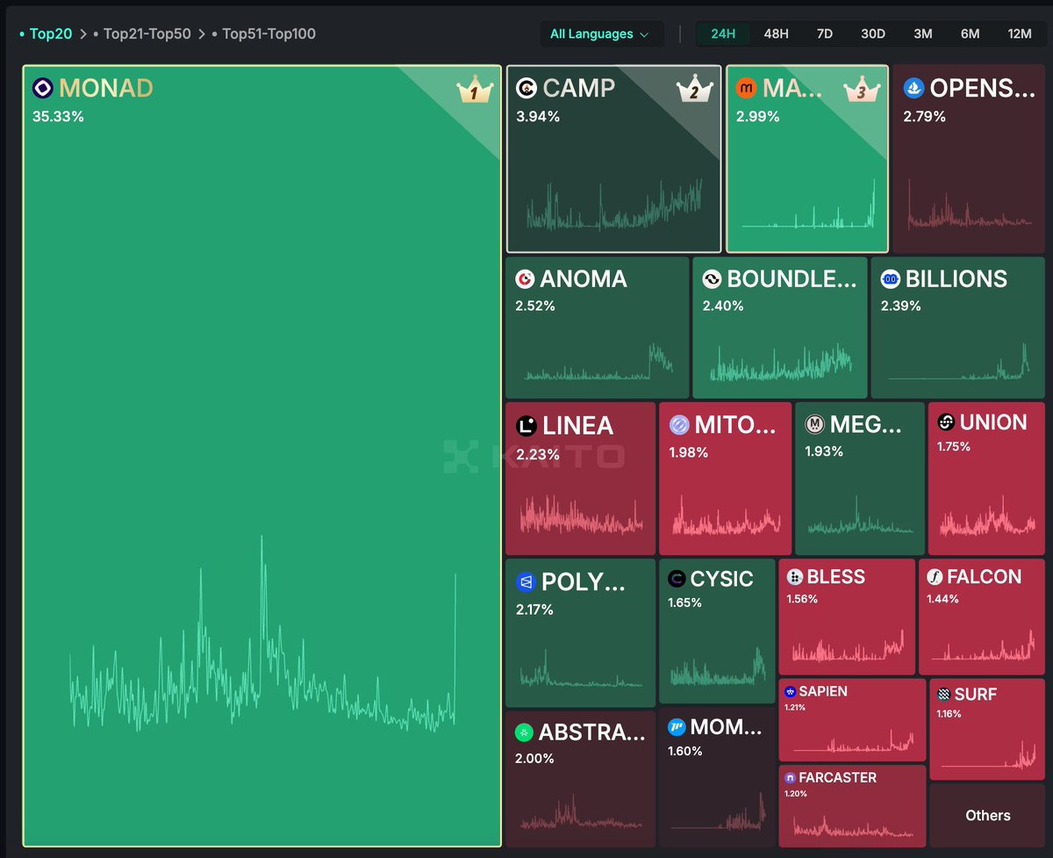Click the FALCON 1.44% value

tap(942, 599)
